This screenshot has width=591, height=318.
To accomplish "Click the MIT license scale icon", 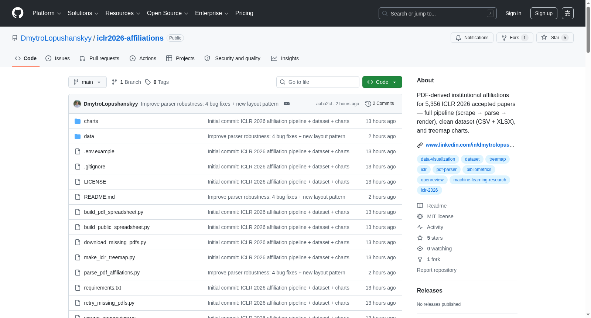I will 420,216.
